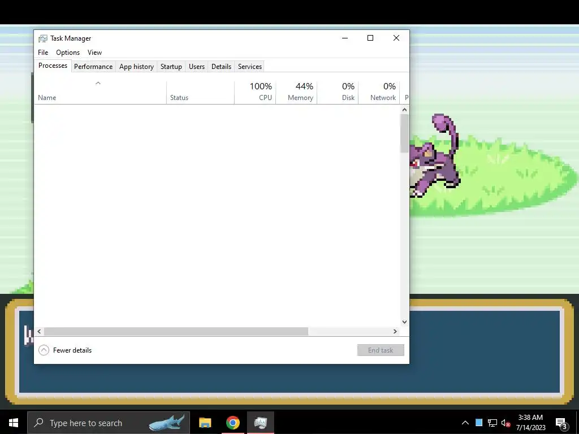Close the Task Manager window
This screenshot has height=434, width=579.
[396, 38]
